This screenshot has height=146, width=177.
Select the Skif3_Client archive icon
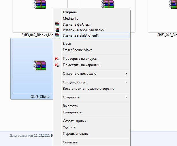tap(40, 65)
